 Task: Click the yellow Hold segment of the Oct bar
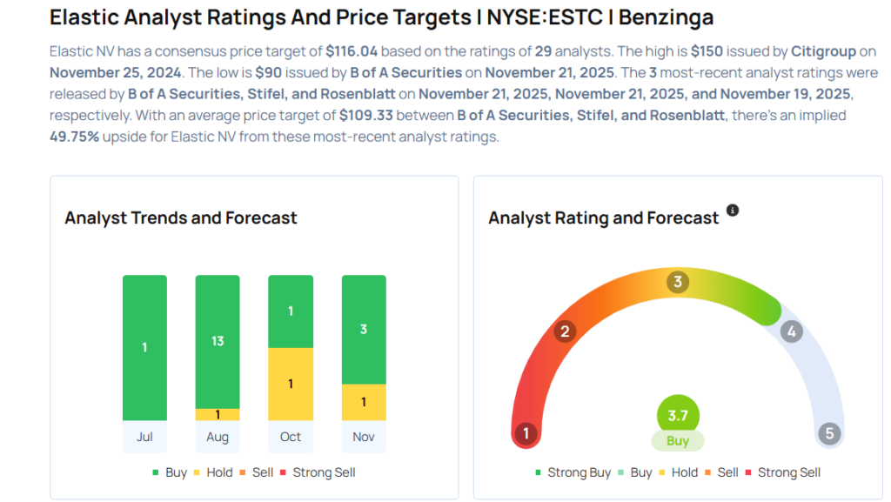tap(291, 384)
